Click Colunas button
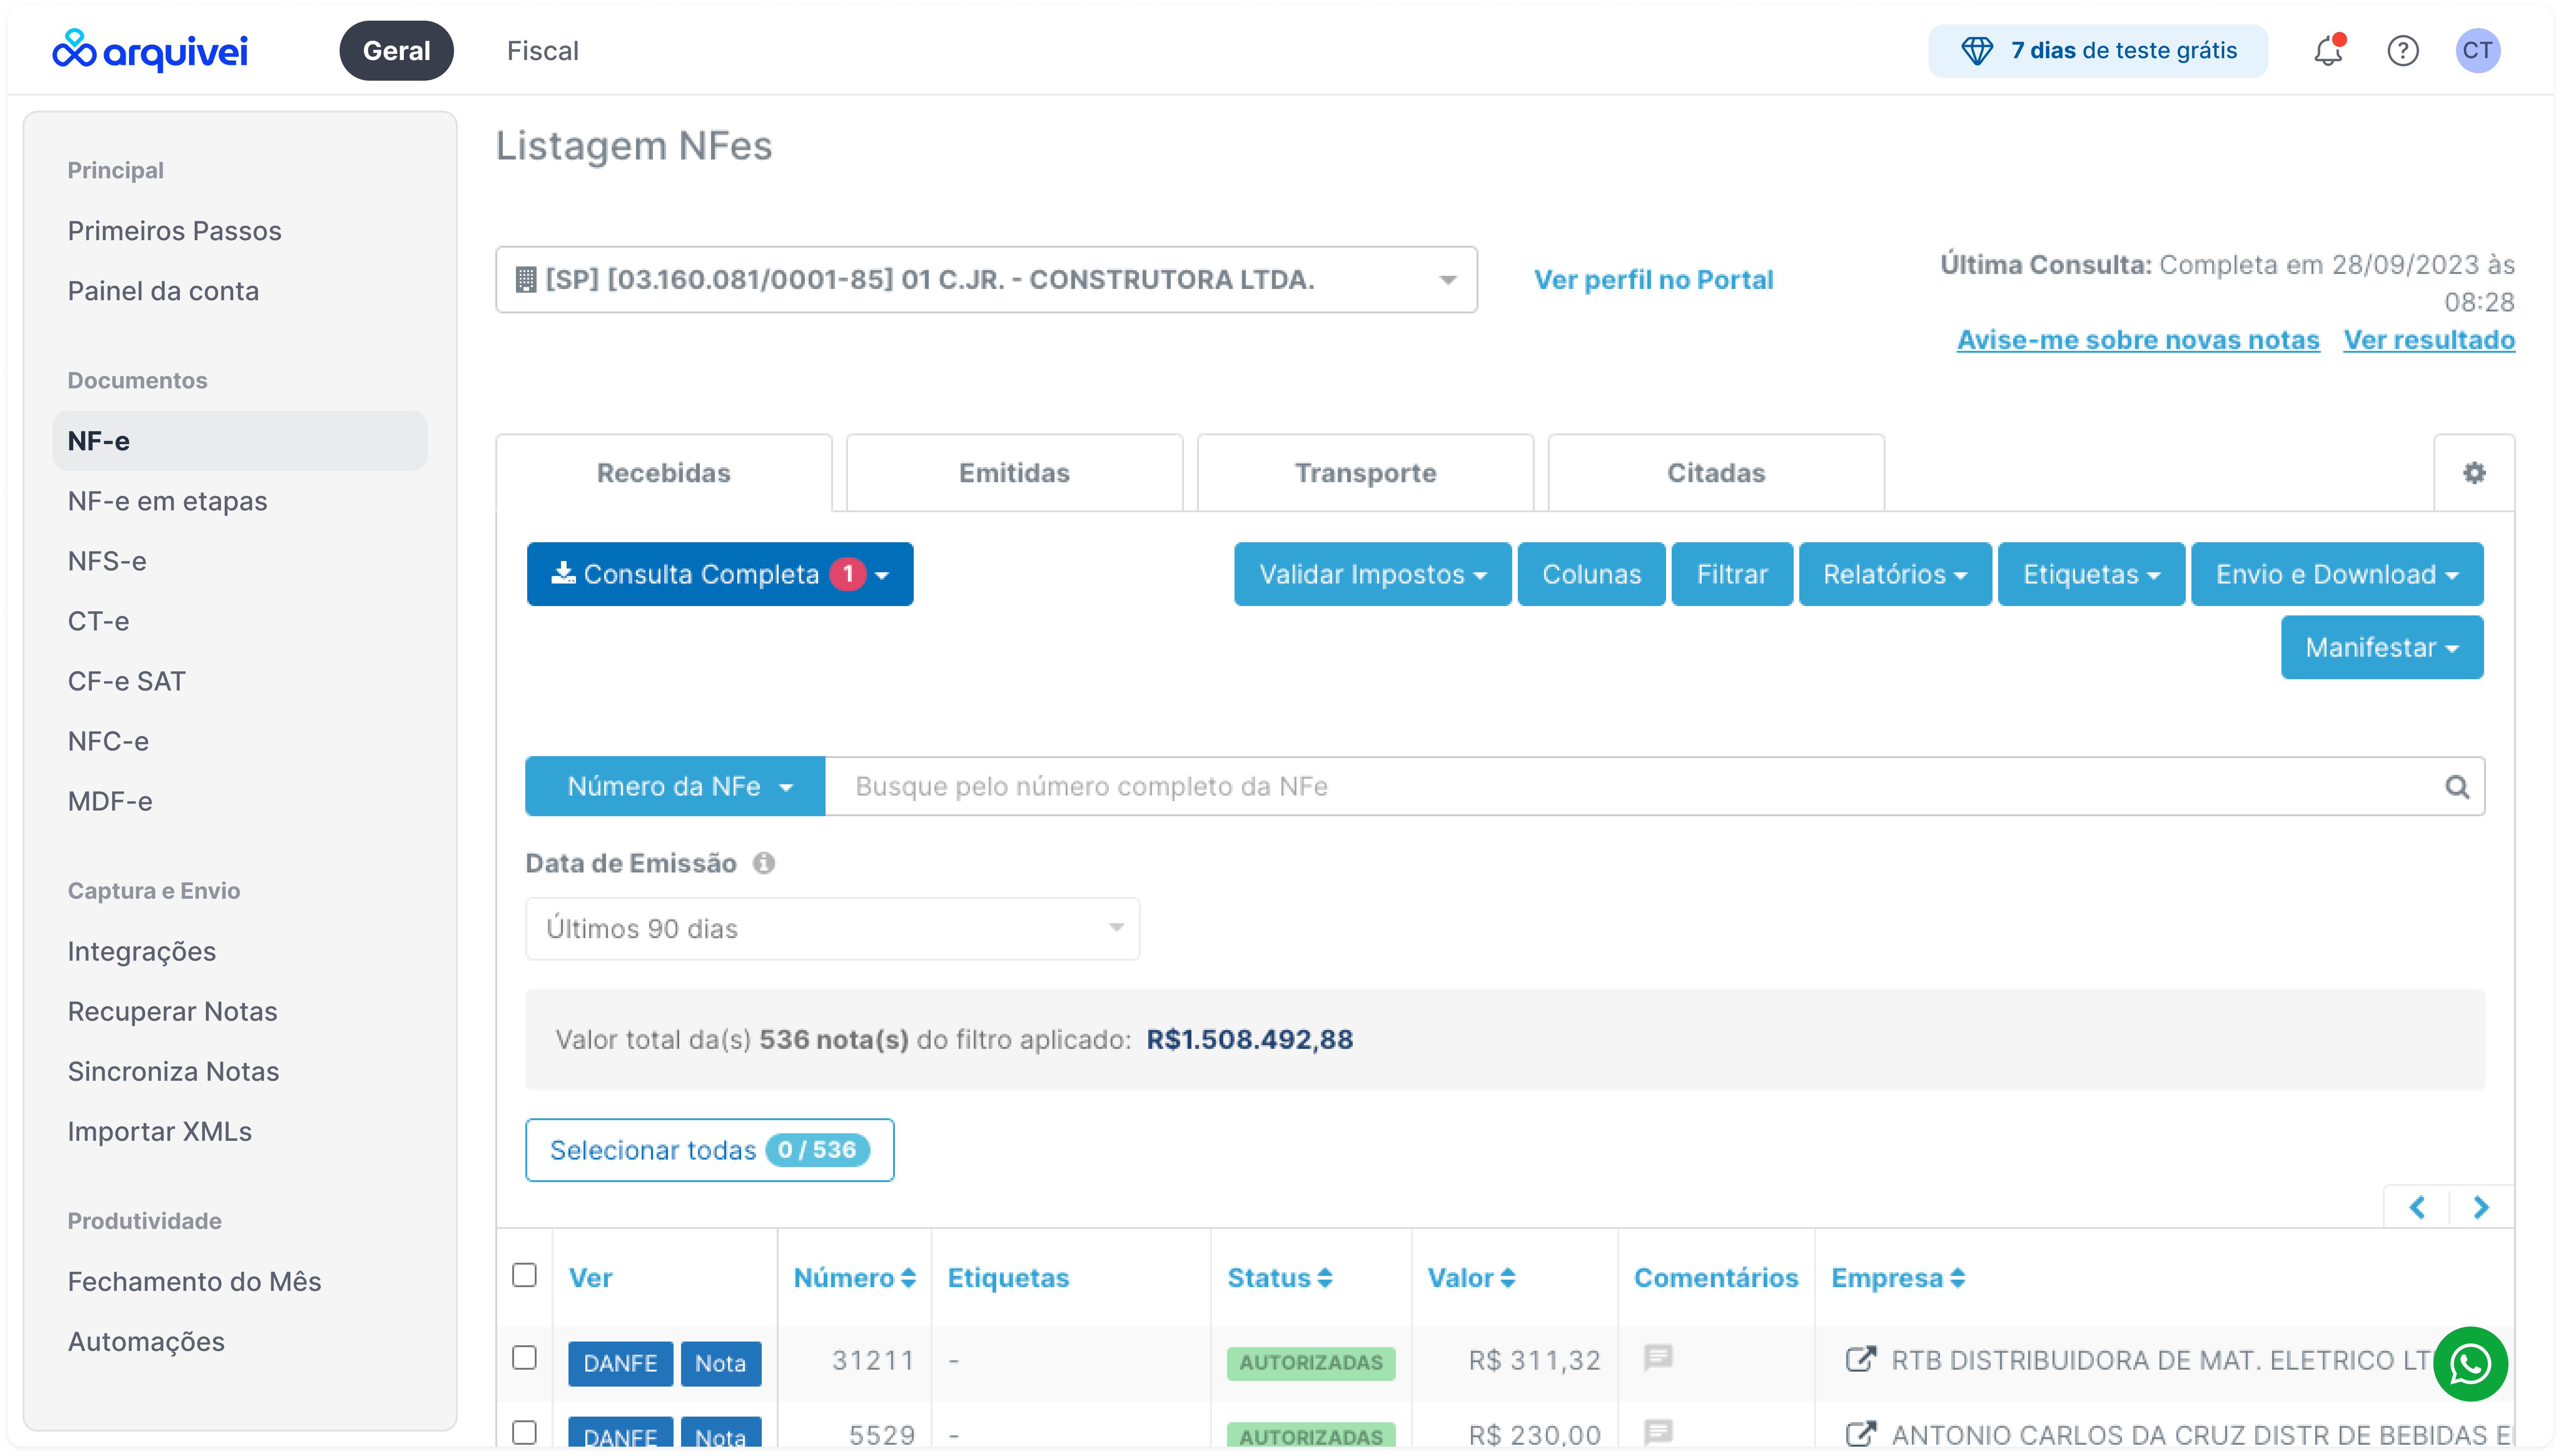Screen dimensions: 2561x1456 1591,574
